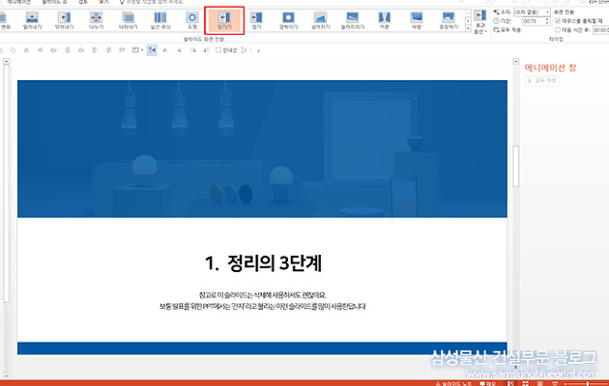This screenshot has width=609, height=386.
Task: Select the partially visible 변화 (Morph) transition
Action: click(x=5, y=20)
